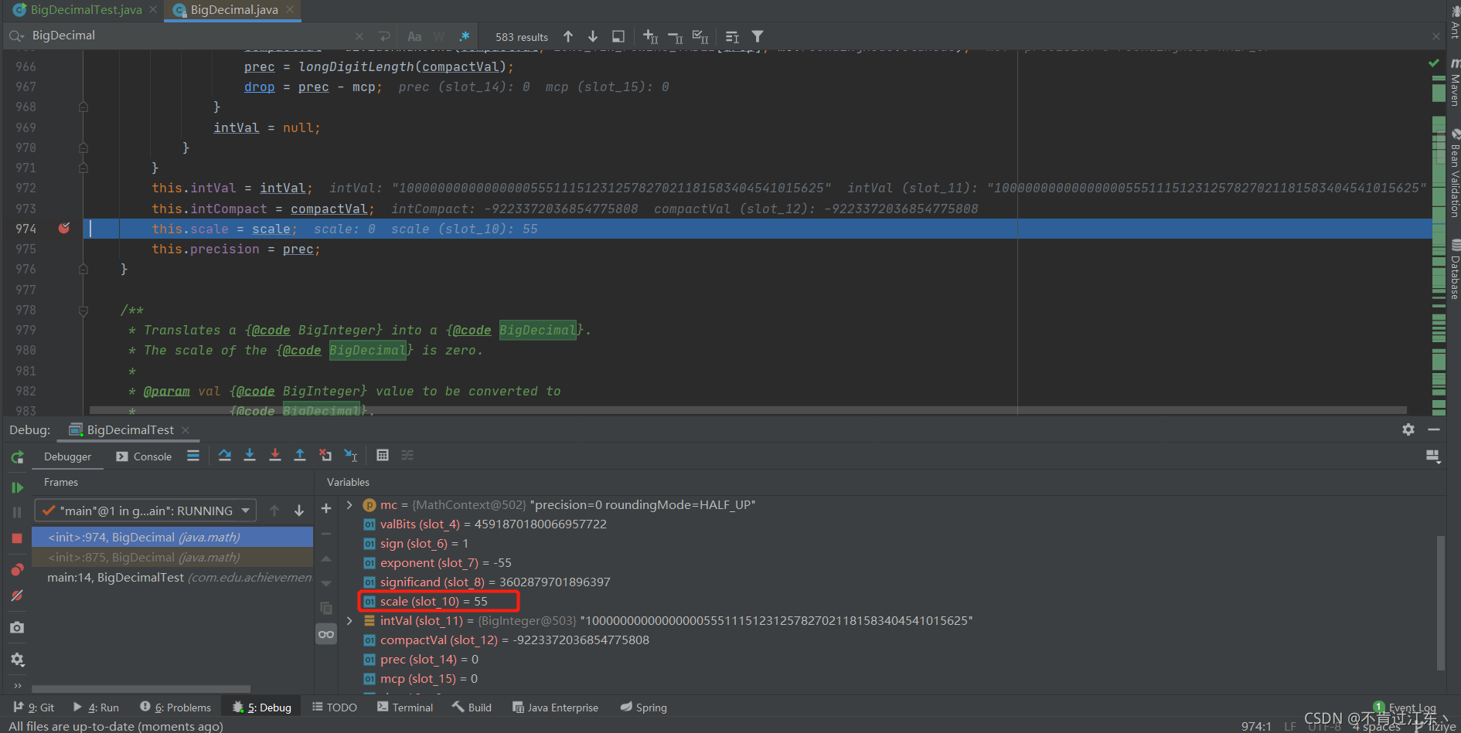Open the TODO tool window
The height and width of the screenshot is (733, 1461).
point(334,708)
